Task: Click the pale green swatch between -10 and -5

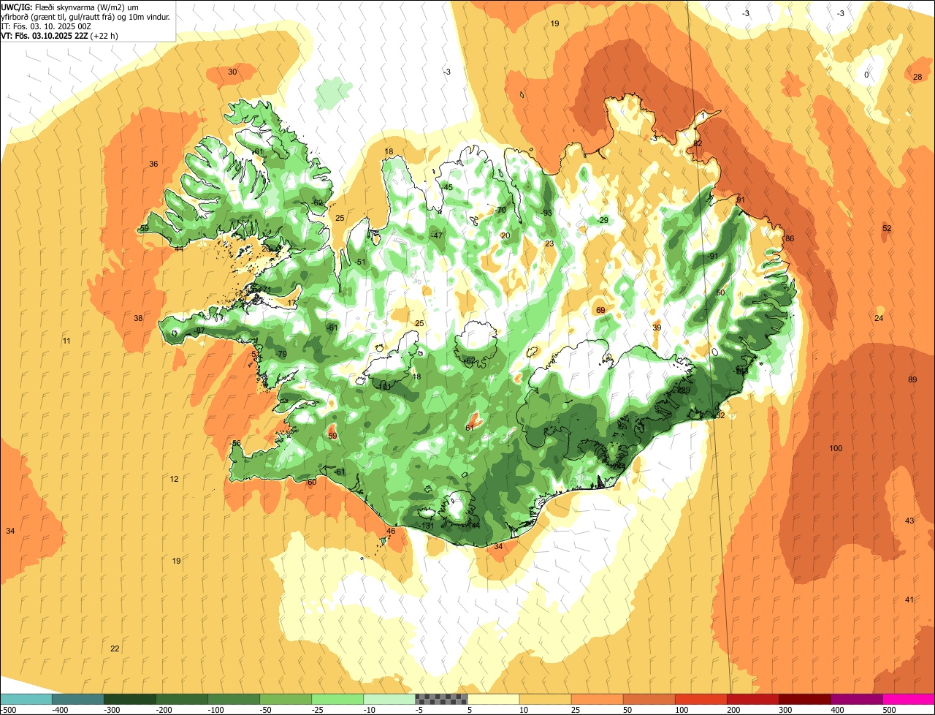Action: click(x=389, y=699)
